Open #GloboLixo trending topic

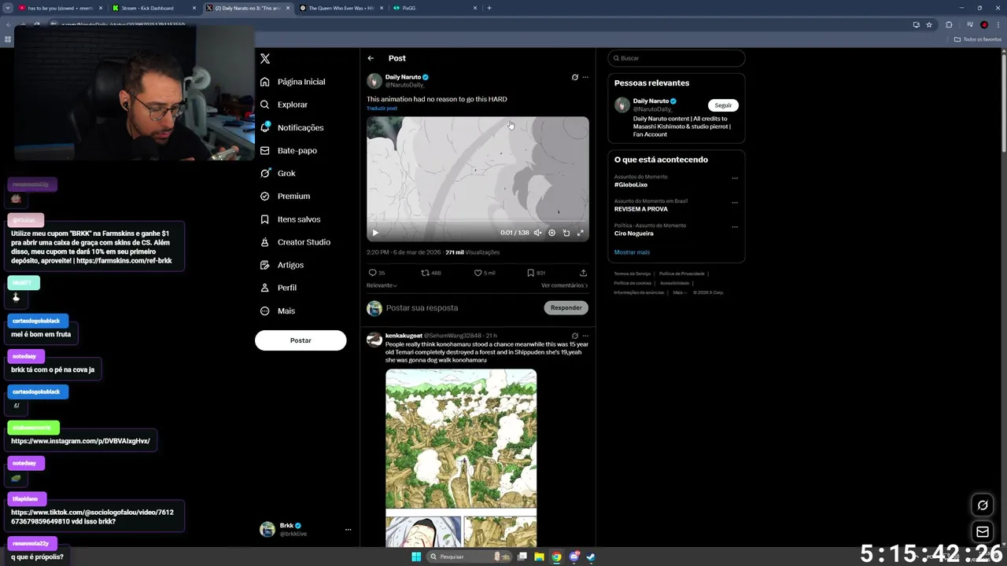click(x=631, y=185)
